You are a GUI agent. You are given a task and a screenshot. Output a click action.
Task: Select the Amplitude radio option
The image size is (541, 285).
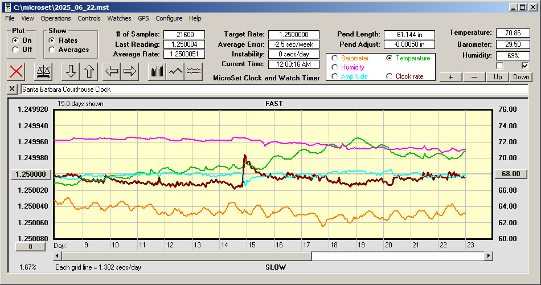334,76
